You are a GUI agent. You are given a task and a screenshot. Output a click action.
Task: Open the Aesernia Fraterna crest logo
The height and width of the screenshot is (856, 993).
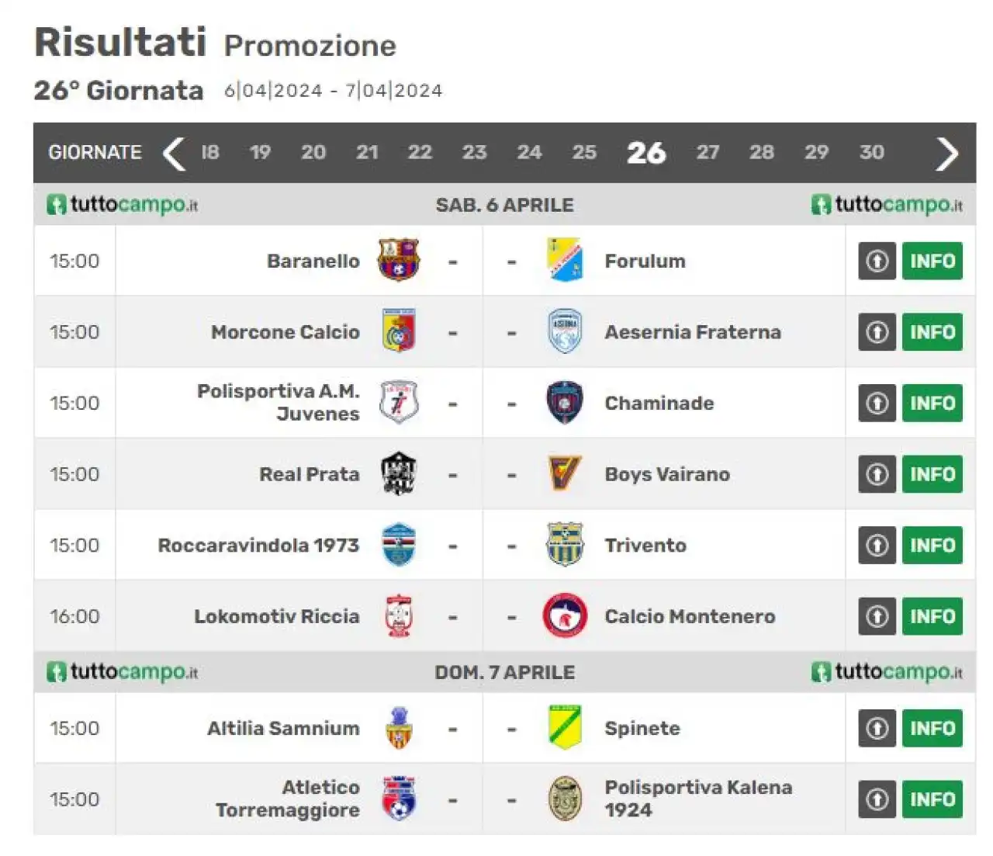click(x=565, y=331)
